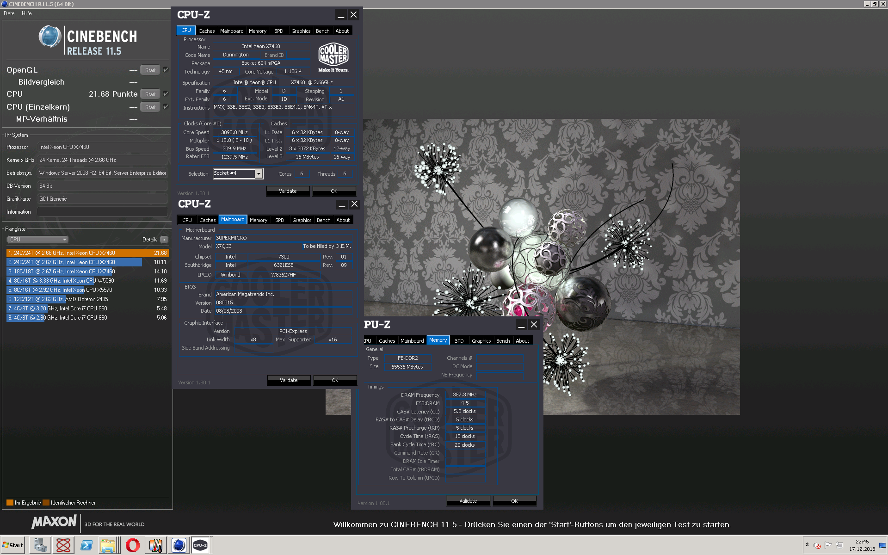888x555 pixels.
Task: Click Validate in the top CPU-Z window
Action: click(x=288, y=191)
